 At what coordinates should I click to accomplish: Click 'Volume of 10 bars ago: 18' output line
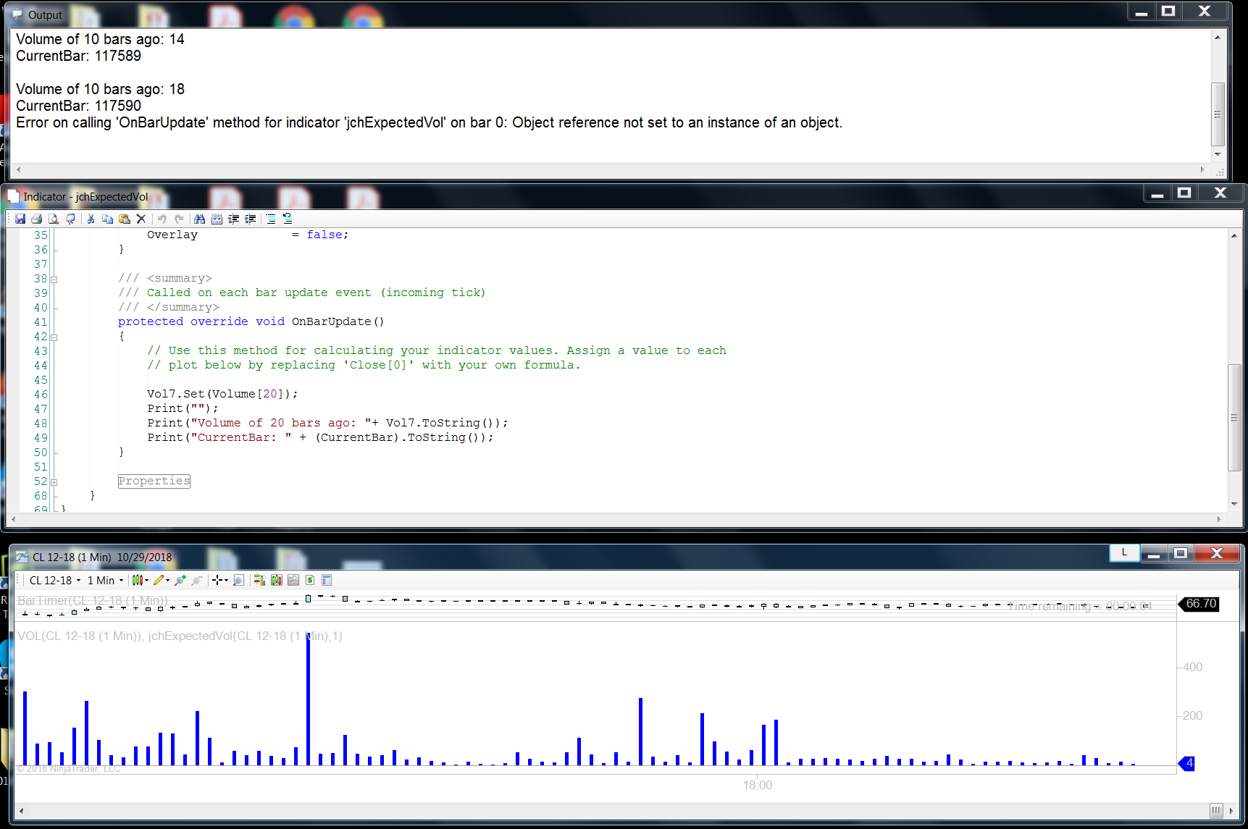tap(100, 89)
